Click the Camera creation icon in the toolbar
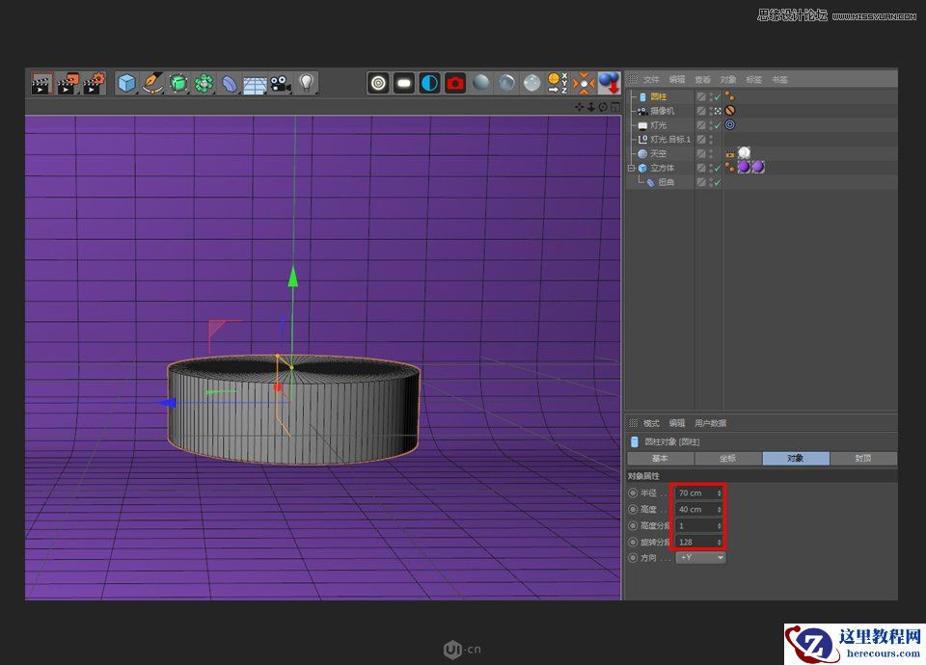The height and width of the screenshot is (665, 926). click(x=280, y=83)
